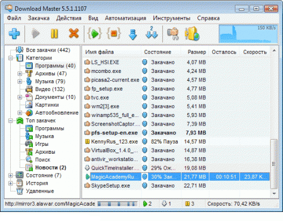Viewport: 283px width, 221px height.
Task: Click the yellow folder with globe toolbar icon
Action: 192,33
